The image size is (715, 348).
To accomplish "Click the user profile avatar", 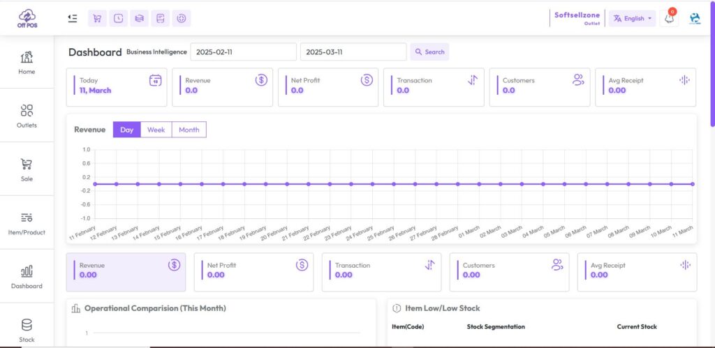I will tap(695, 19).
